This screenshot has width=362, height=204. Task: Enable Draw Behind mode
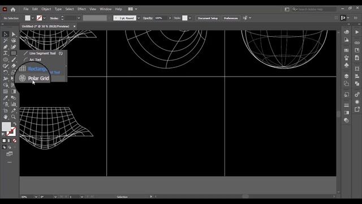coord(9,147)
